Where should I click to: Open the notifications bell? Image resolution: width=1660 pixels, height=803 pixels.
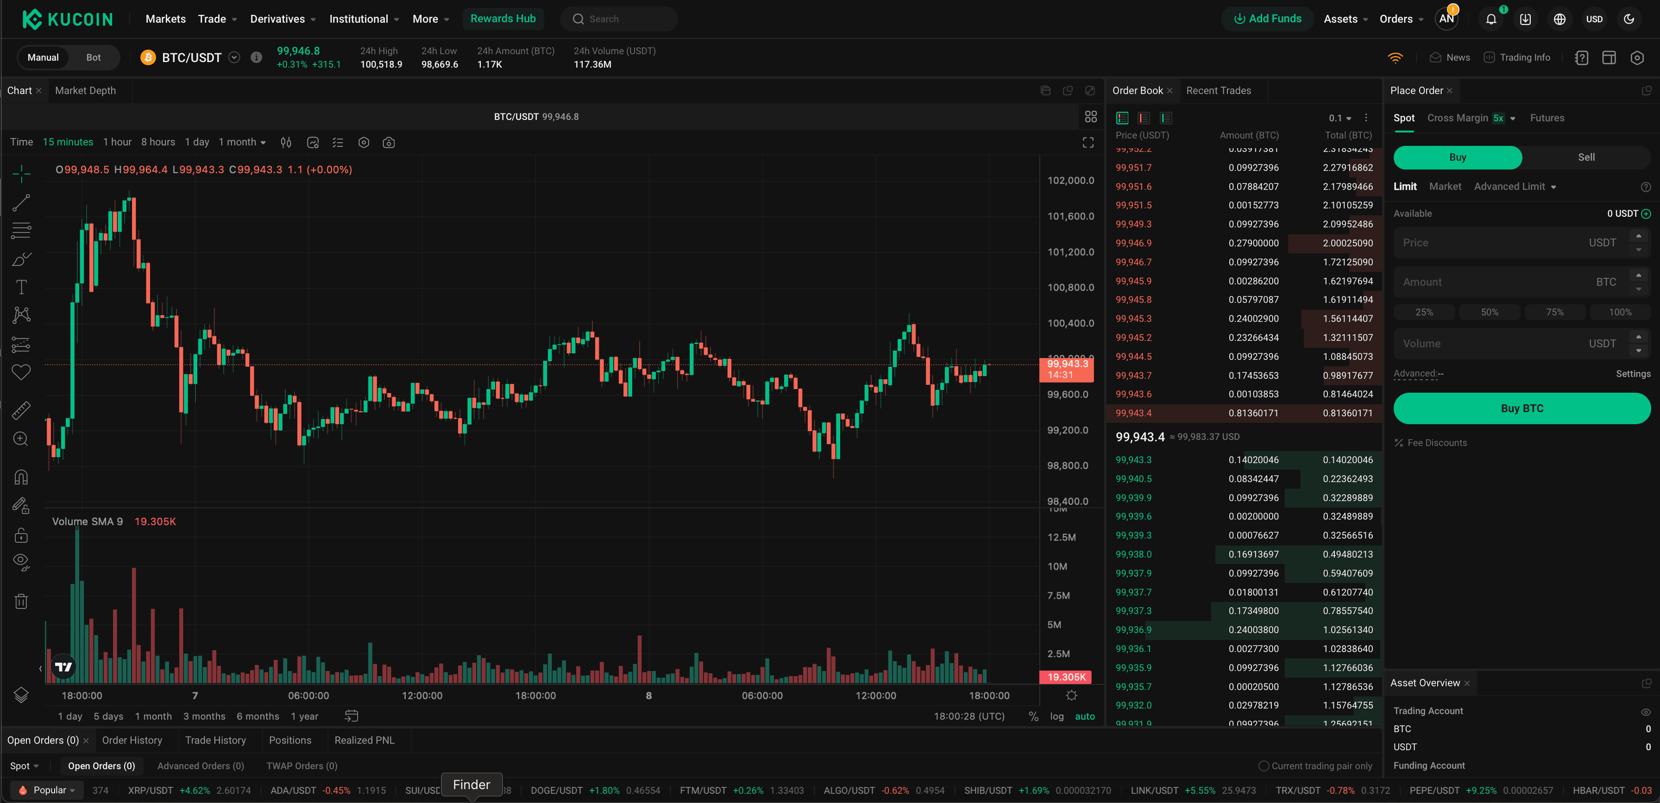(x=1490, y=19)
